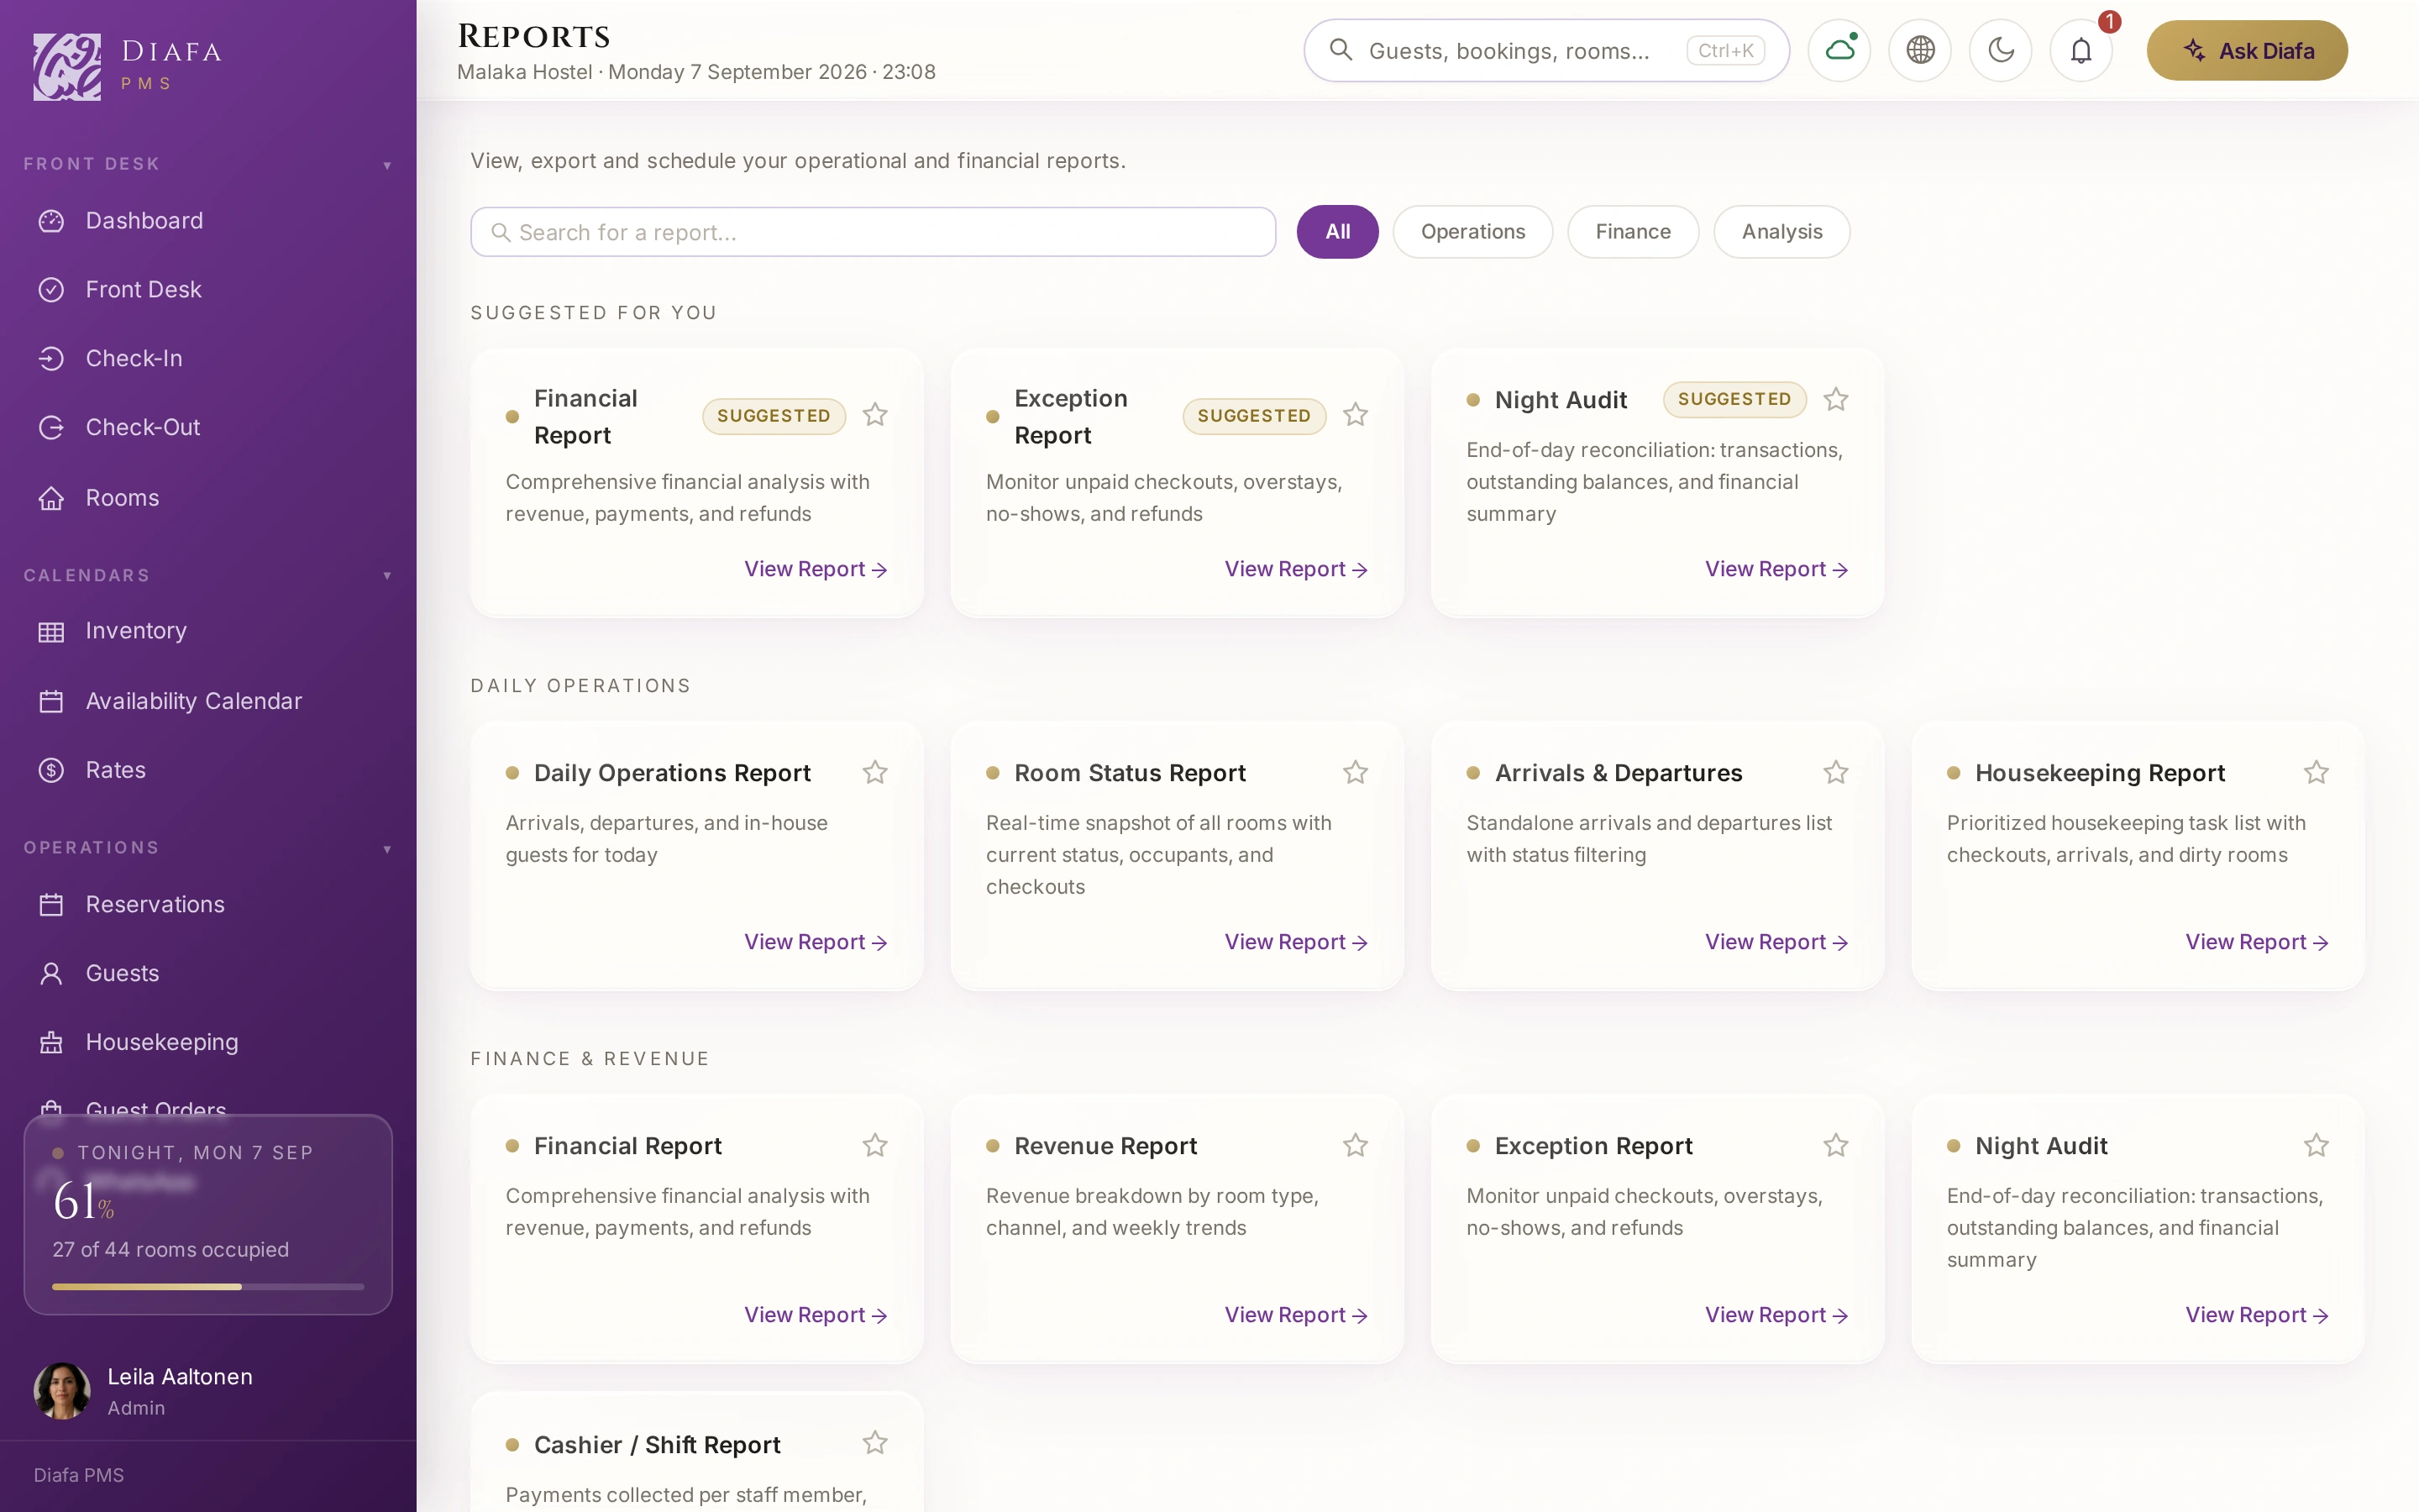This screenshot has height=1512, width=2419.
Task: View Report for Finance Night Audit
Action: 2257,1316
